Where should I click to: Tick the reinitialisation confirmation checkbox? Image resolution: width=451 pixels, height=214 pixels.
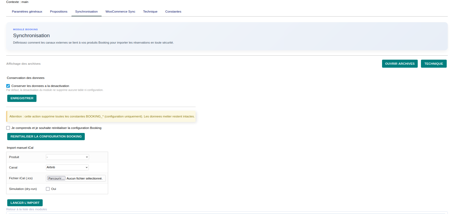[x=8, y=128]
